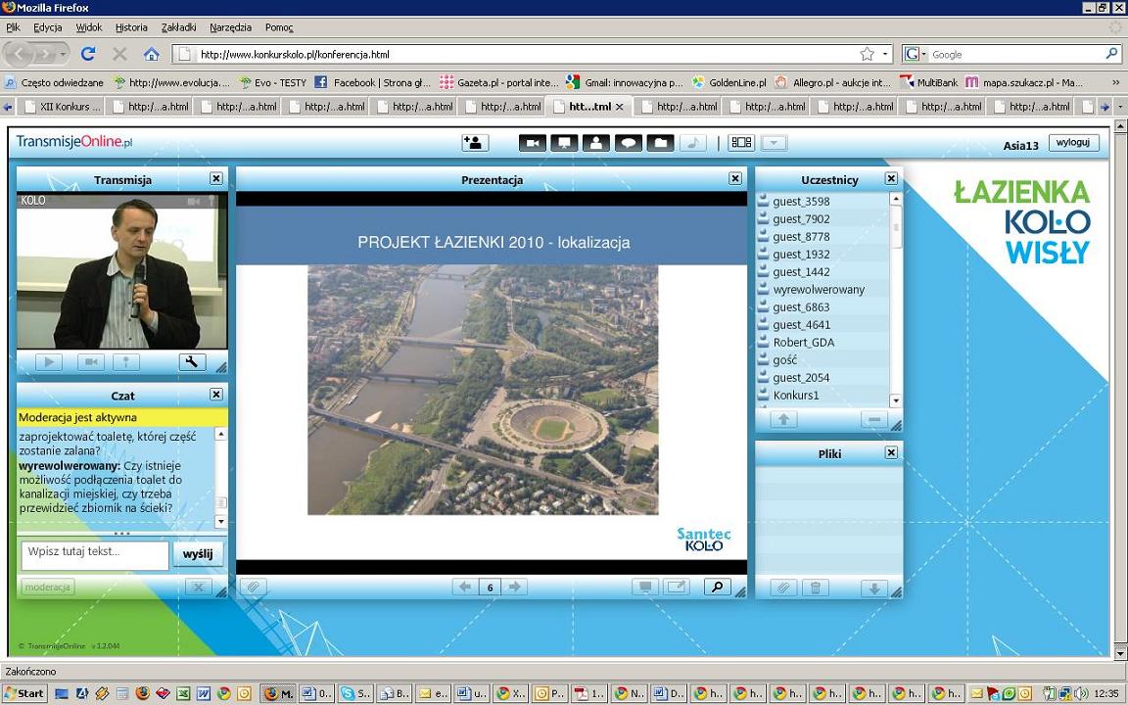1128x705 pixels.
Task: Close the Uczestnicy panel
Action: pyautogui.click(x=891, y=178)
